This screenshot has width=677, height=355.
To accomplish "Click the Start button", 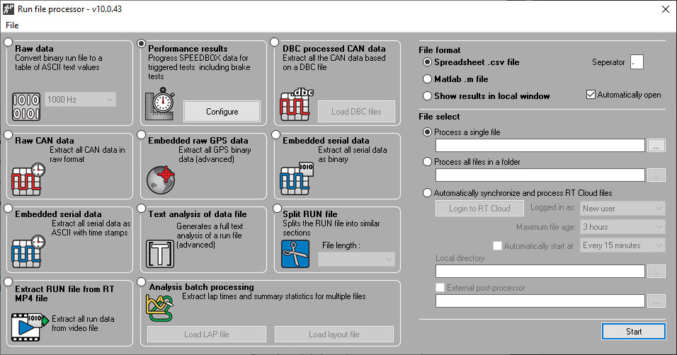I will pyautogui.click(x=633, y=331).
